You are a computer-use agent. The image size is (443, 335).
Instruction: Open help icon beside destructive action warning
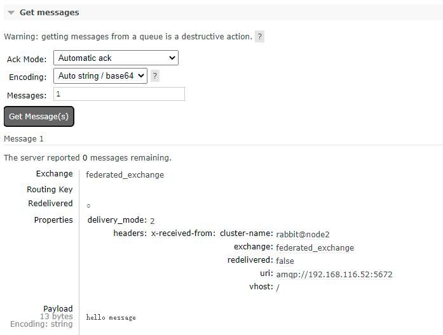260,37
